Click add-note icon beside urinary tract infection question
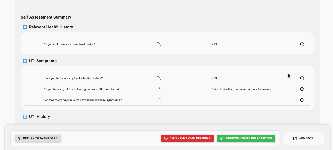This screenshot has width=333, height=150. [x=159, y=78]
